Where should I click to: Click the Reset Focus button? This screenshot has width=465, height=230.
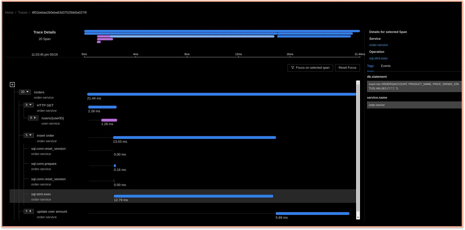click(347, 68)
